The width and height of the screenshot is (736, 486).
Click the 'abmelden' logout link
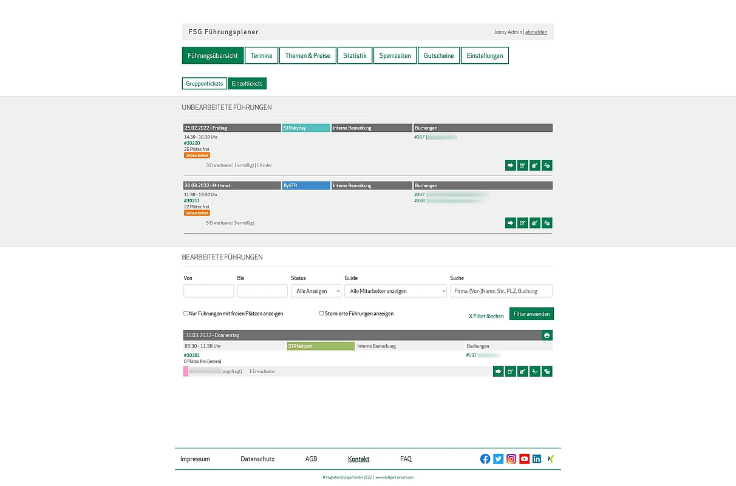click(x=536, y=32)
